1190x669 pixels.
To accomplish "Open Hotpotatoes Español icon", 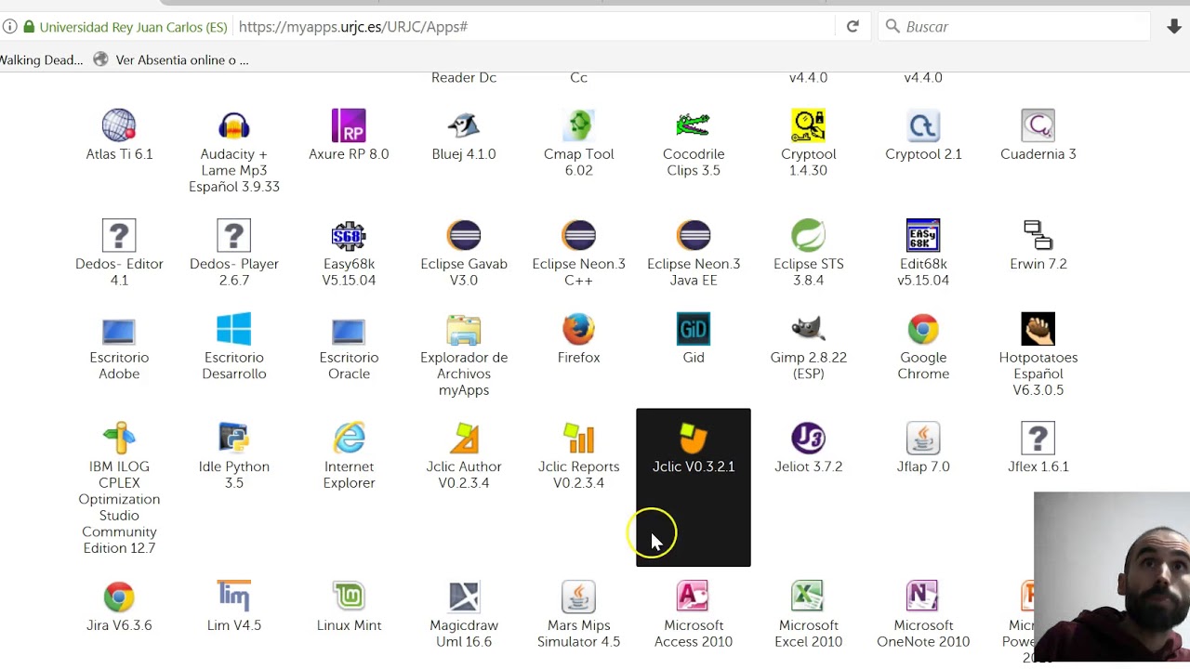I will click(x=1038, y=329).
